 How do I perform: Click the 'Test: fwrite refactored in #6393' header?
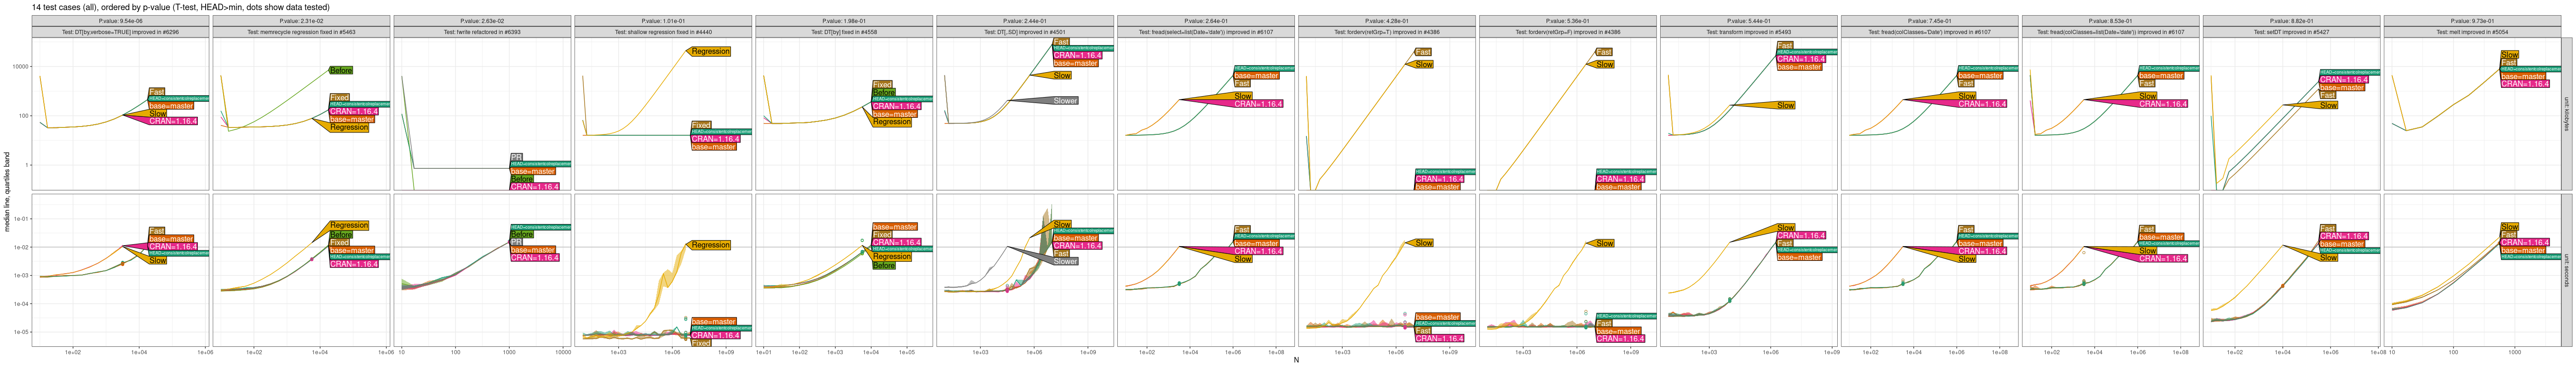pos(483,32)
